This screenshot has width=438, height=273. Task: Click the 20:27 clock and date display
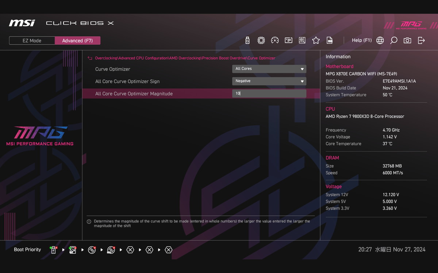(x=392, y=250)
